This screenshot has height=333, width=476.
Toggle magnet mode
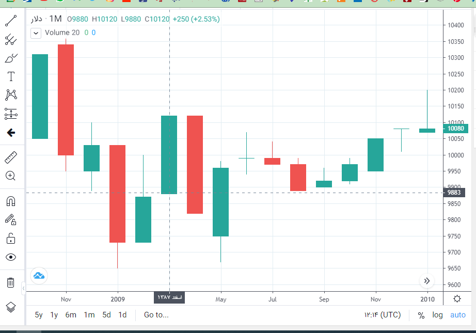(11, 201)
